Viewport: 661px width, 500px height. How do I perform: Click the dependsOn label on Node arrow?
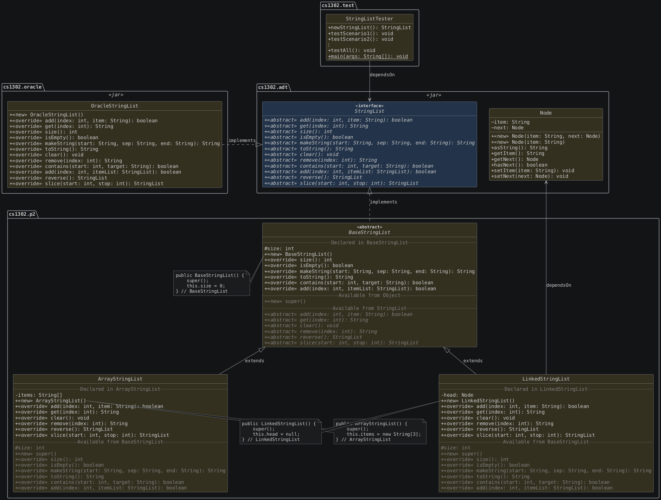click(559, 285)
